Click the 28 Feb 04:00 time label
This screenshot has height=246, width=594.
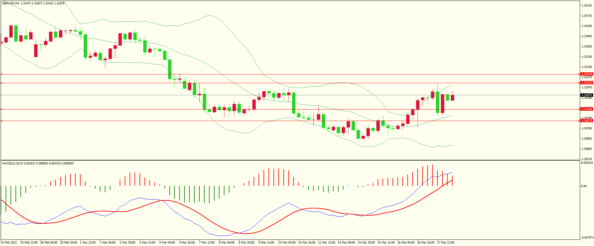(49, 243)
